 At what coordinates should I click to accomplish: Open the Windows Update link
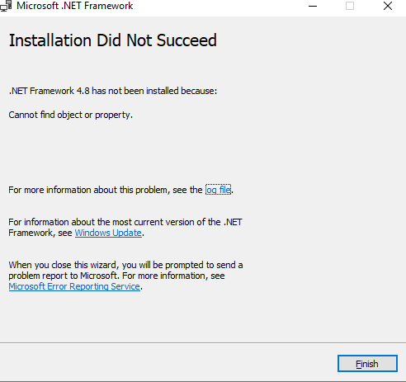[x=108, y=233]
